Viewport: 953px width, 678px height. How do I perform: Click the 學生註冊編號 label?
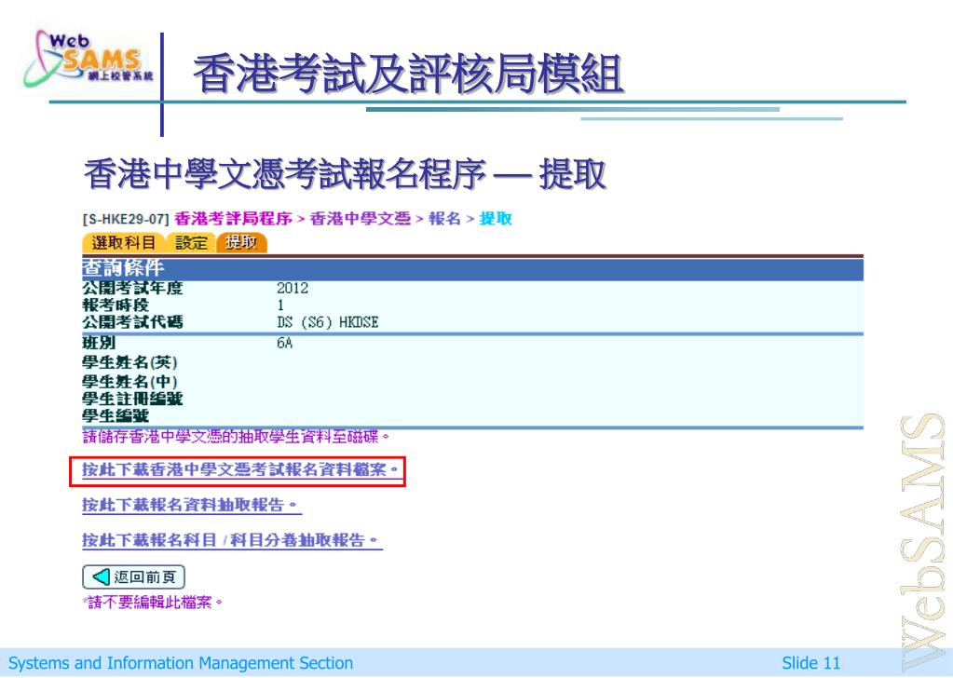(132, 400)
